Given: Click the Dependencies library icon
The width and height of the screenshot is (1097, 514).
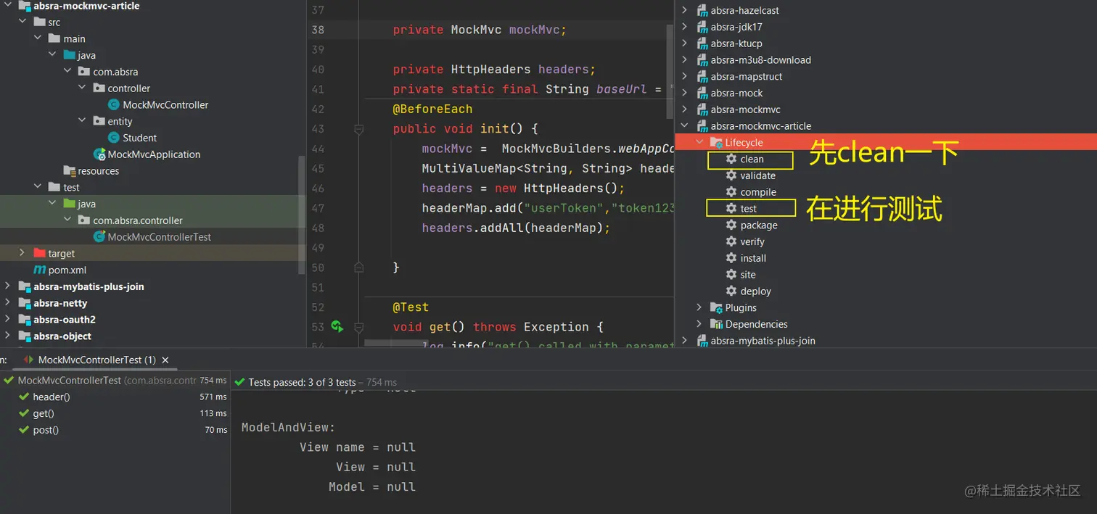Looking at the screenshot, I should tap(716, 324).
